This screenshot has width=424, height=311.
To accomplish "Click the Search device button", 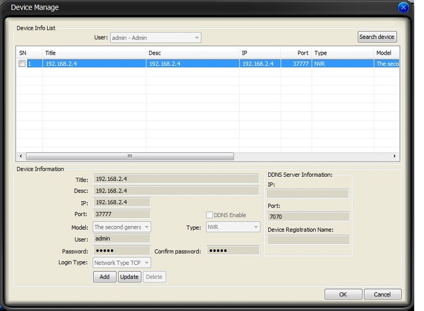I will click(377, 37).
